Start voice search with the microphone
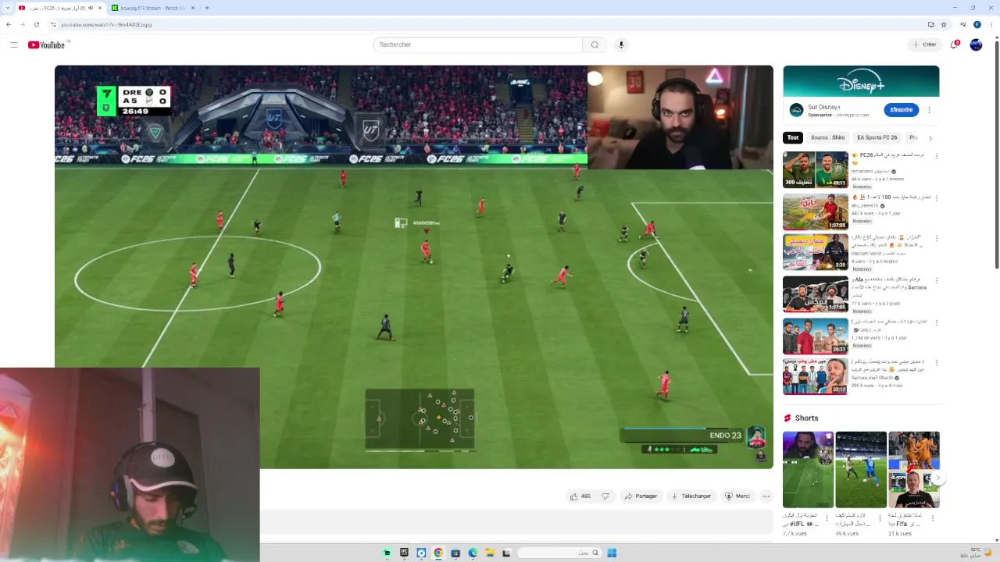 (x=621, y=44)
